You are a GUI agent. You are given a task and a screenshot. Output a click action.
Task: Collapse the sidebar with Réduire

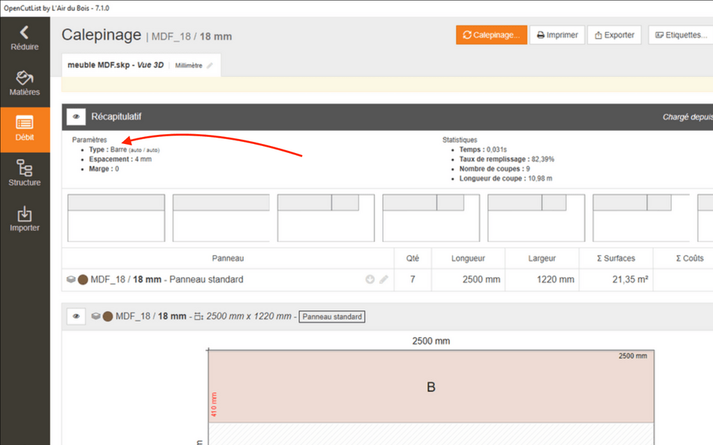tap(24, 38)
